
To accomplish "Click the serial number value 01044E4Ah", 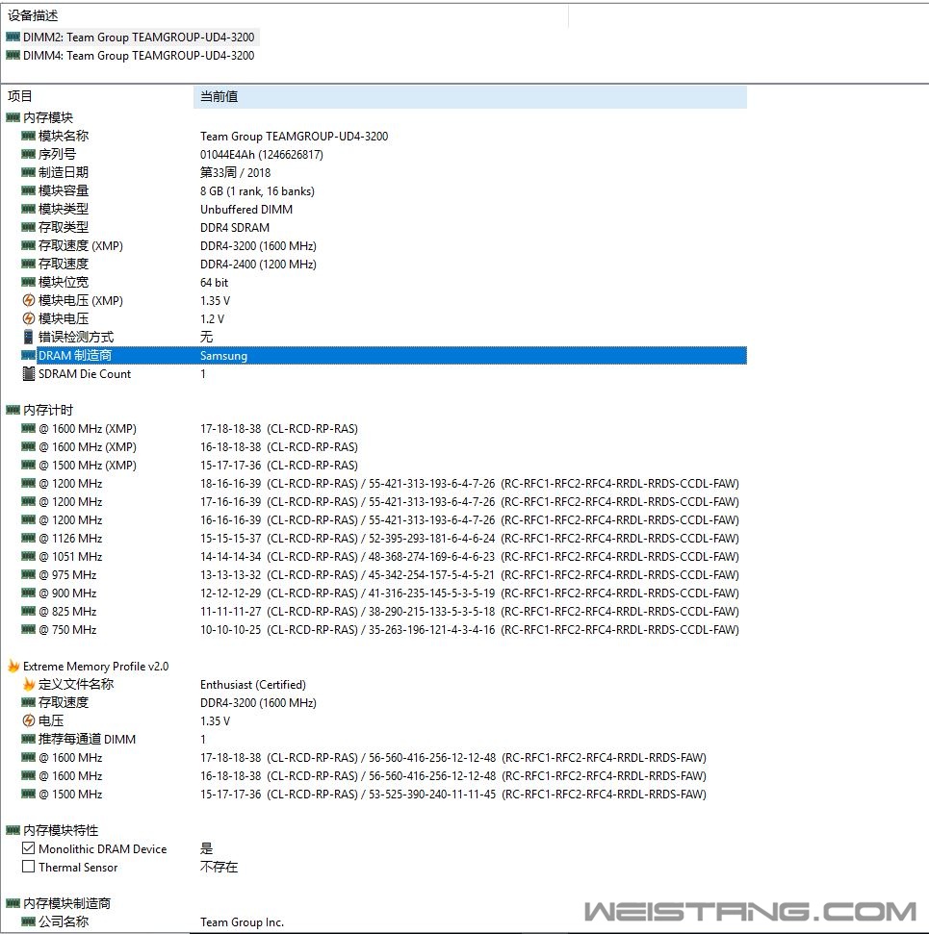I will point(262,155).
